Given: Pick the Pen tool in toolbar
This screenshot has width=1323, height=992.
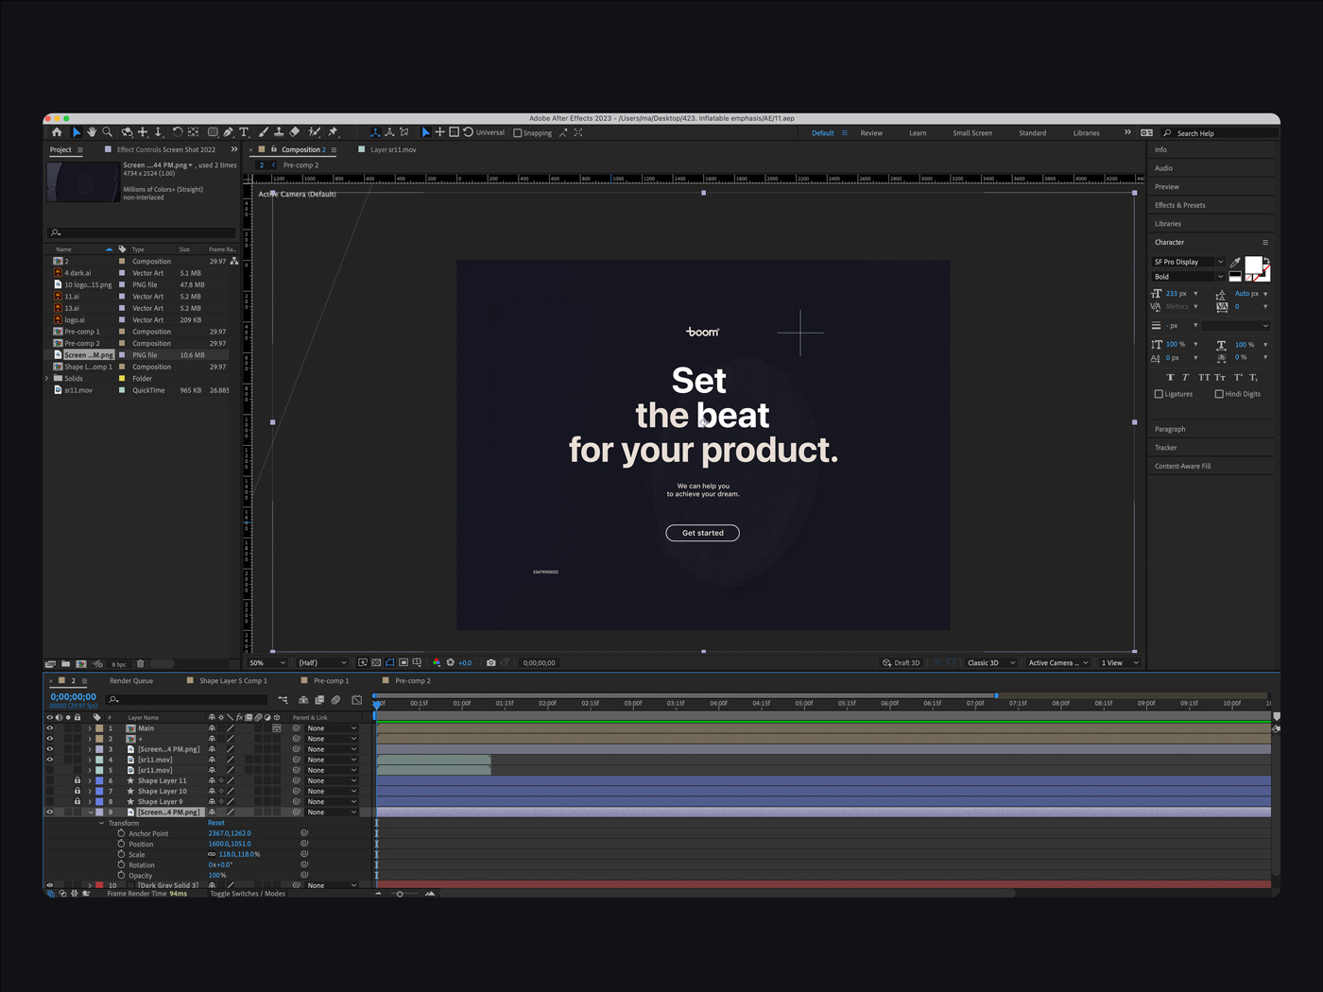Looking at the screenshot, I should 229,132.
